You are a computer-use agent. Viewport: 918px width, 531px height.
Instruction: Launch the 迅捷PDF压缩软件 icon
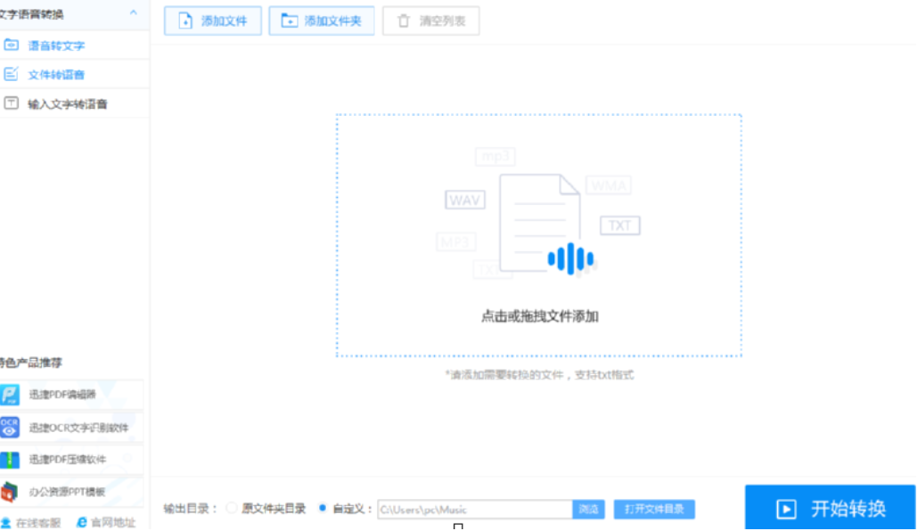click(10, 460)
